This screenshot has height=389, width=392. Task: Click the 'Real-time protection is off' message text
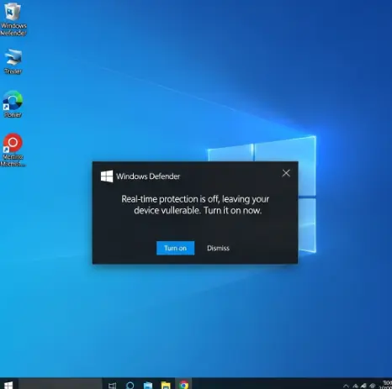195,205
